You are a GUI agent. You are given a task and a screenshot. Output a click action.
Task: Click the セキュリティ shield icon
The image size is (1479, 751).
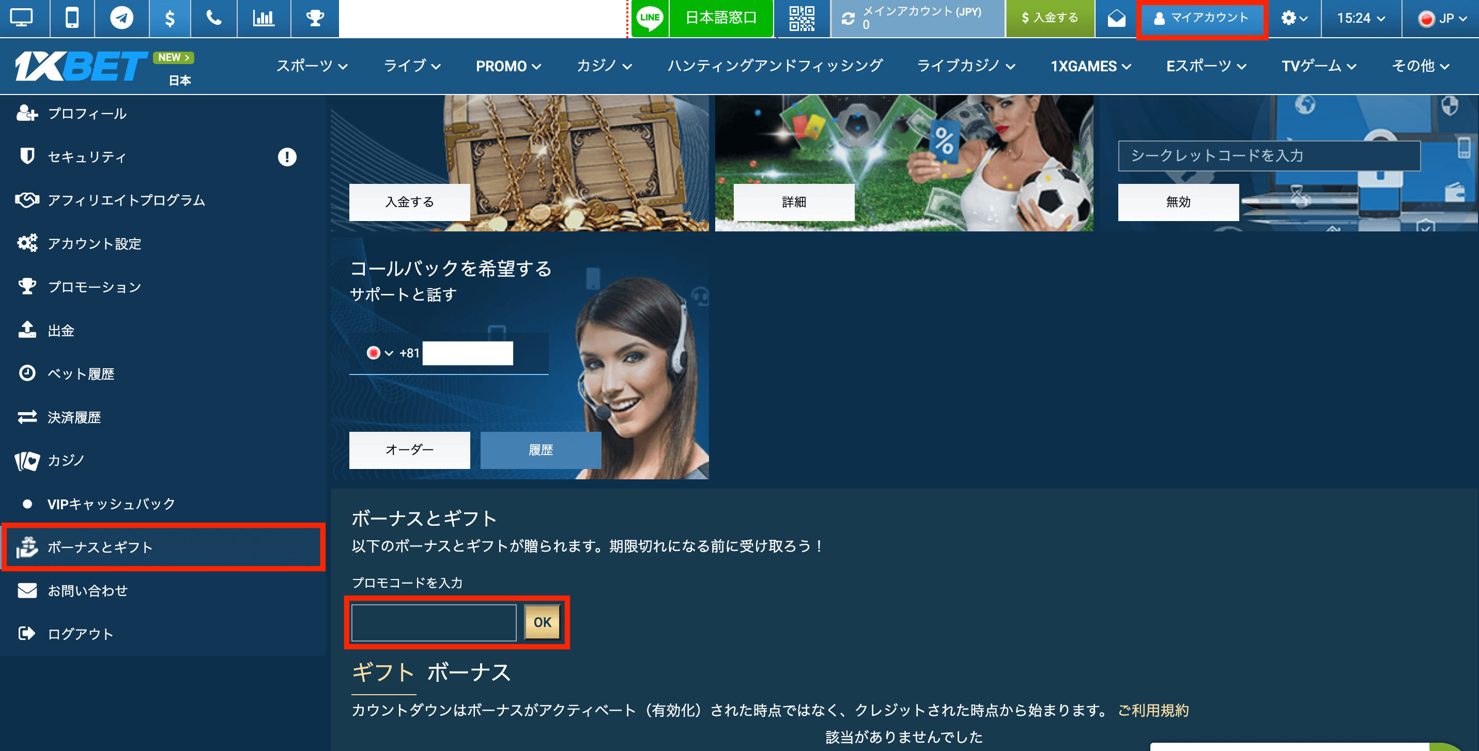(x=26, y=156)
